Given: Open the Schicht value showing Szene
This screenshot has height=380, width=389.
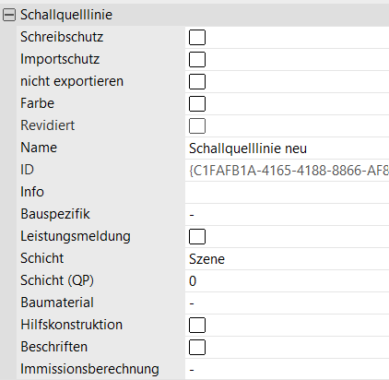Looking at the screenshot, I should (287, 259).
